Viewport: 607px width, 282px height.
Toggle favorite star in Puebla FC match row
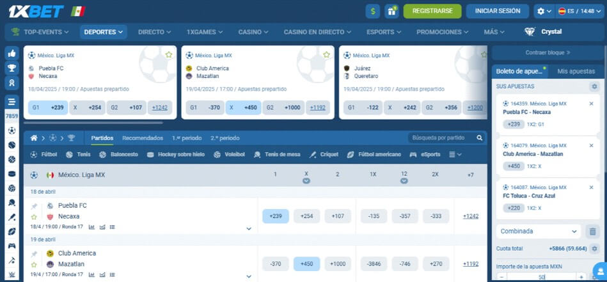pyautogui.click(x=34, y=217)
